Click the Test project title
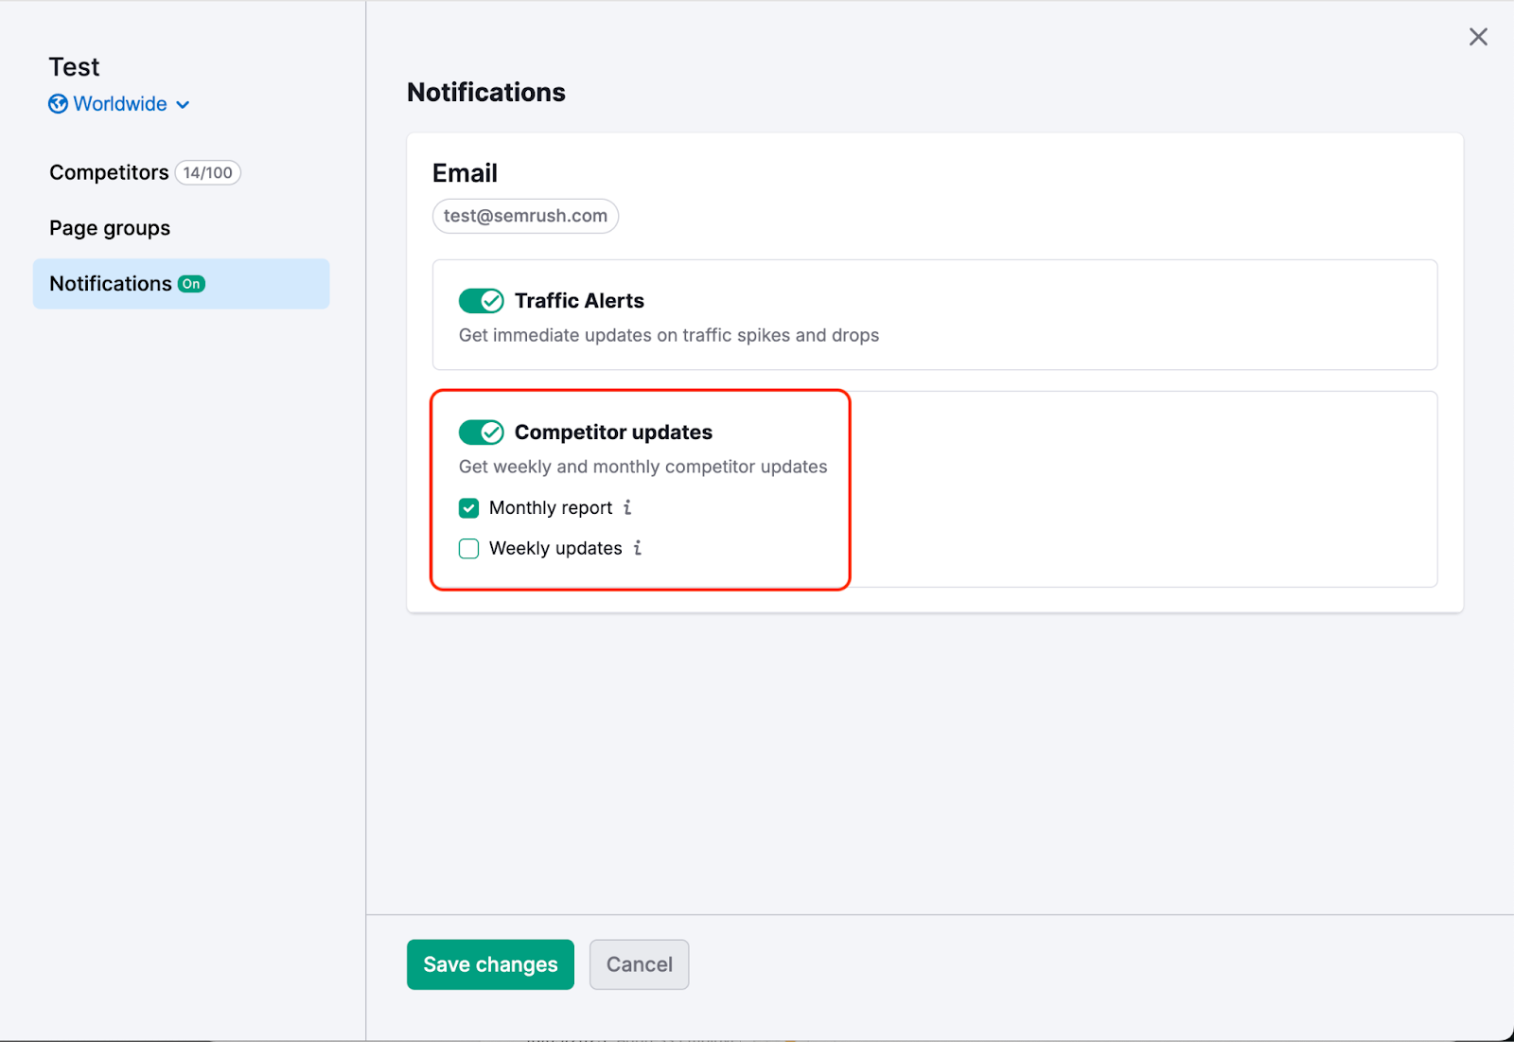 (74, 66)
